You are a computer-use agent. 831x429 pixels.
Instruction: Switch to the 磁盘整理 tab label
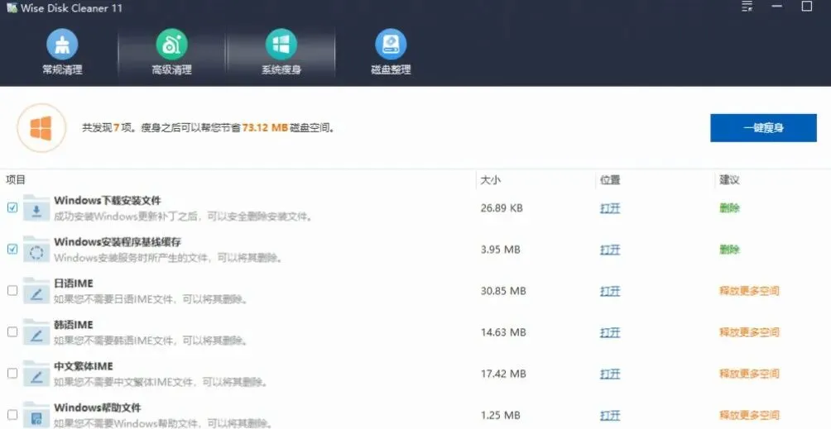pos(391,69)
